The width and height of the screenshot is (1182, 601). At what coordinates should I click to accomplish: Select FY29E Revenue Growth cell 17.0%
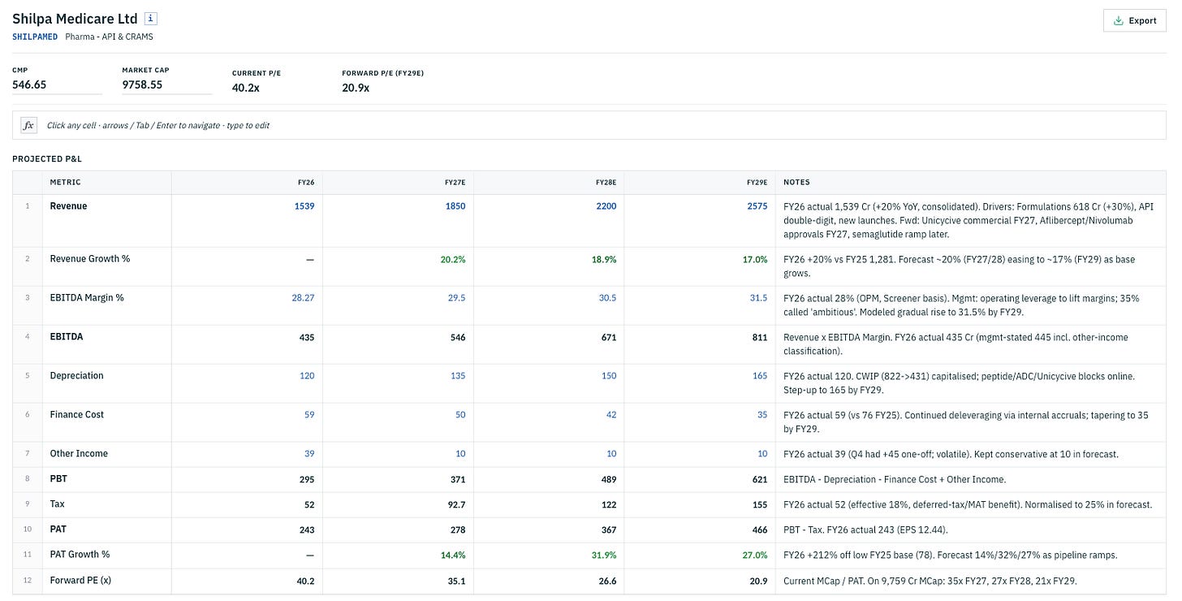tap(700, 266)
